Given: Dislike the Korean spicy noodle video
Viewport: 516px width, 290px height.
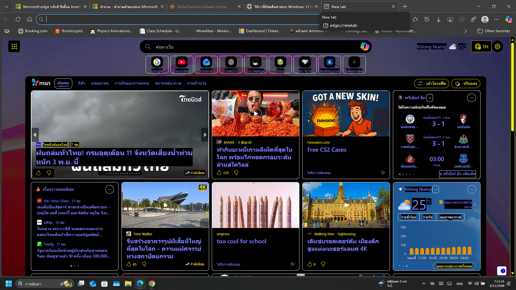Looking at the screenshot, I should [x=236, y=173].
